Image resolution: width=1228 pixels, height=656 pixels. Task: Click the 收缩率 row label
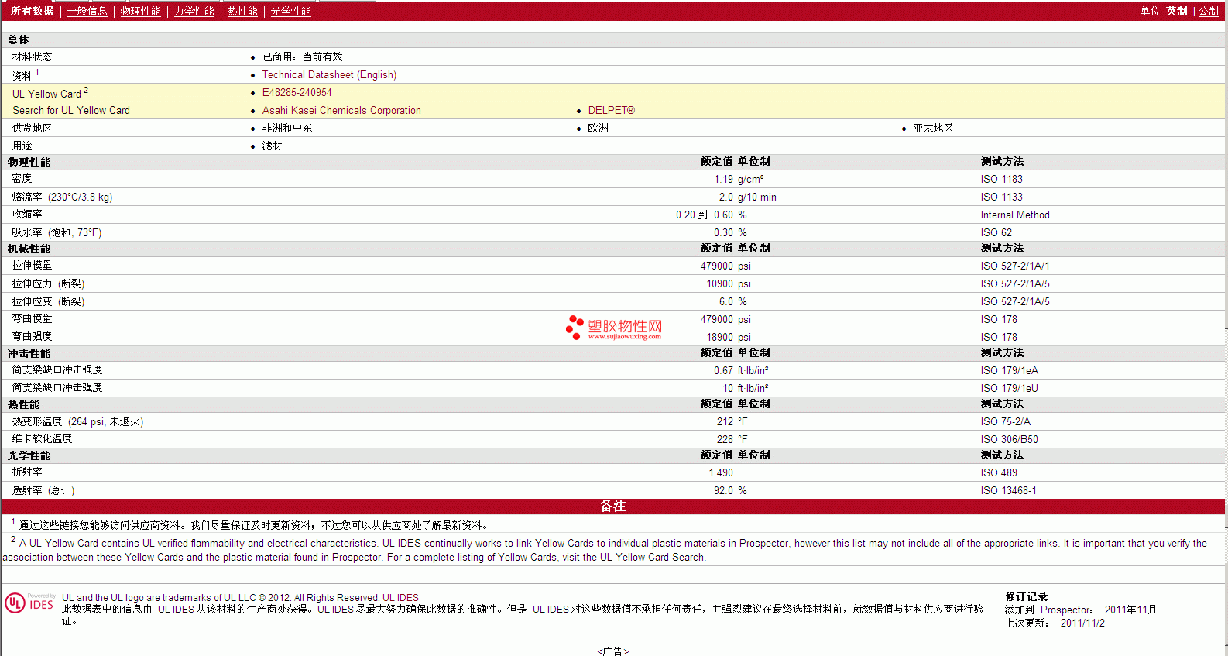27,215
